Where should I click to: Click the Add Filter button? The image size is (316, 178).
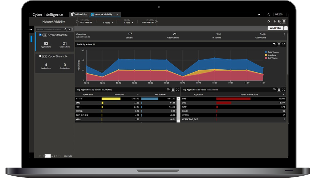coord(275,28)
